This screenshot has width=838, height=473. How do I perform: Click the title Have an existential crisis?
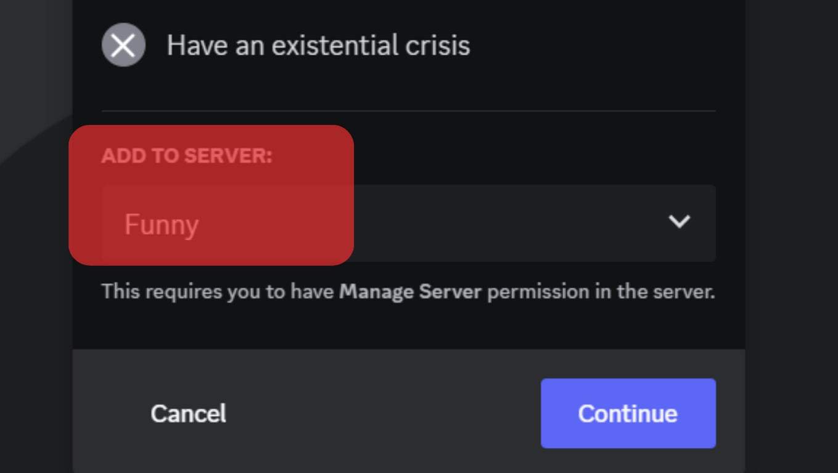point(318,44)
